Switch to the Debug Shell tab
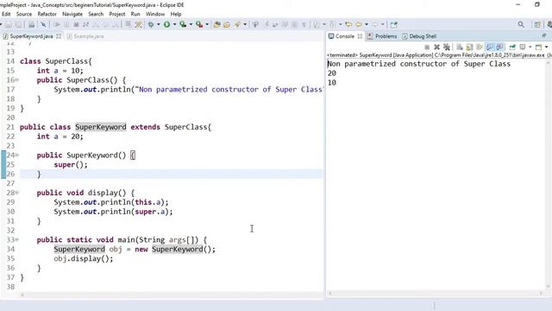The width and height of the screenshot is (552, 311). (419, 36)
